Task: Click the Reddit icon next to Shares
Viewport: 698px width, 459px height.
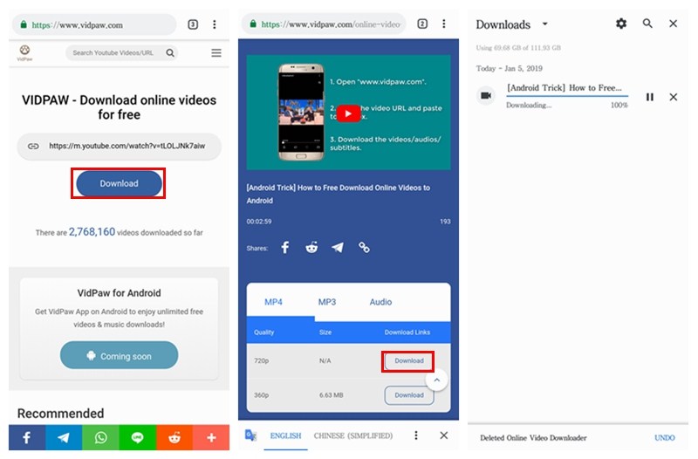Action: click(x=311, y=248)
